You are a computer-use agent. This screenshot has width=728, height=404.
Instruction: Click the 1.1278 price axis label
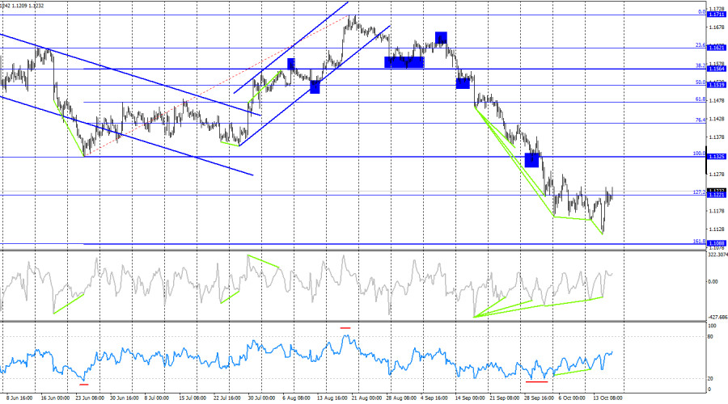click(x=717, y=175)
